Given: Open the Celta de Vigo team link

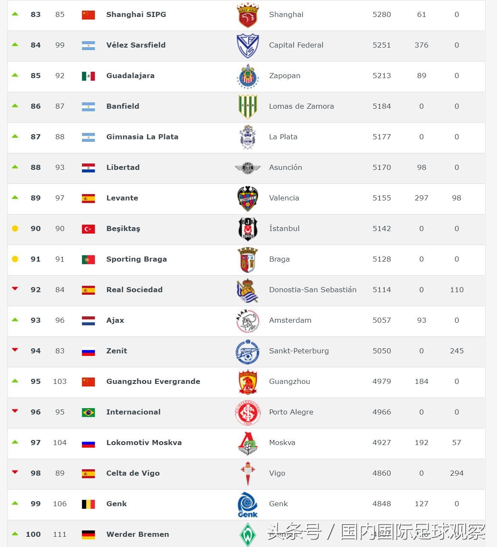Looking at the screenshot, I should click(133, 473).
